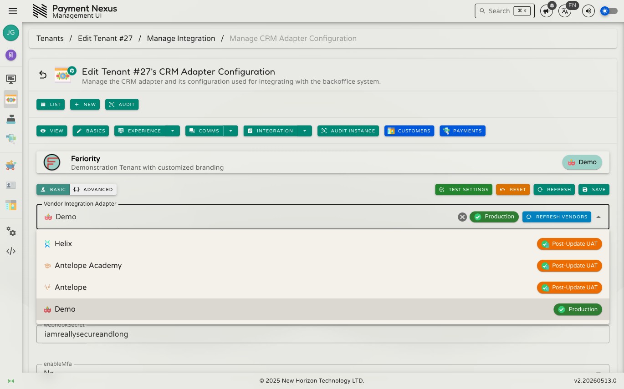Select Antelope Academy from the vendor list

(323, 266)
